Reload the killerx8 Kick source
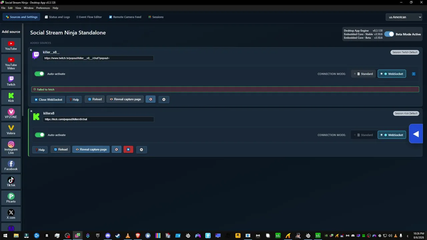 [x=61, y=150]
